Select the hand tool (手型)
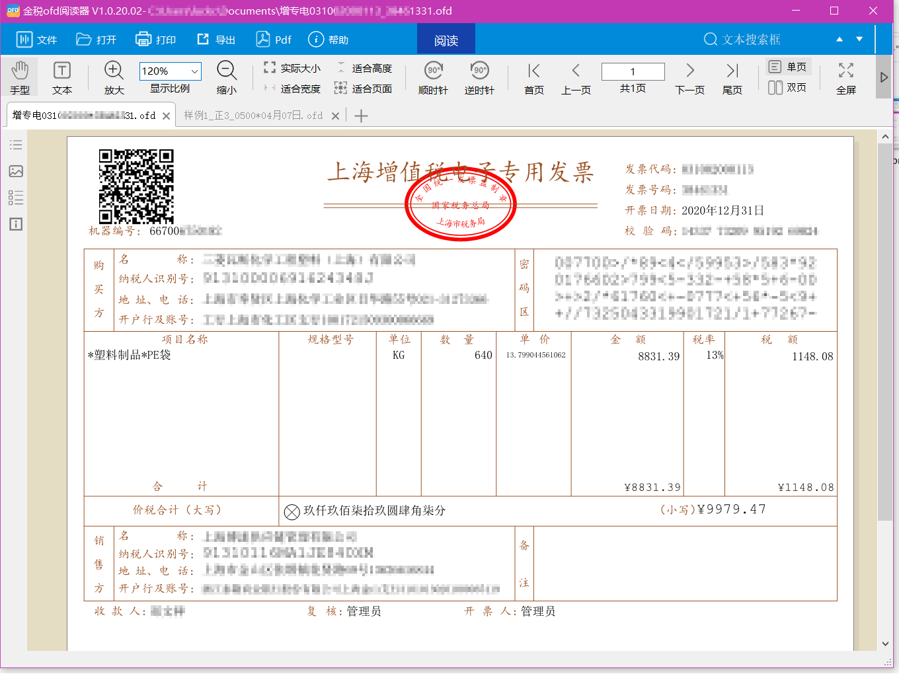Image resolution: width=899 pixels, height=674 pixels. [x=20, y=77]
